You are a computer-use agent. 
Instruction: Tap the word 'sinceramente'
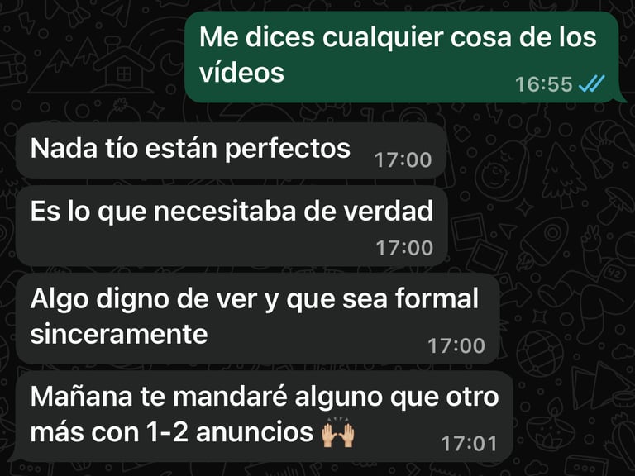[119, 335]
